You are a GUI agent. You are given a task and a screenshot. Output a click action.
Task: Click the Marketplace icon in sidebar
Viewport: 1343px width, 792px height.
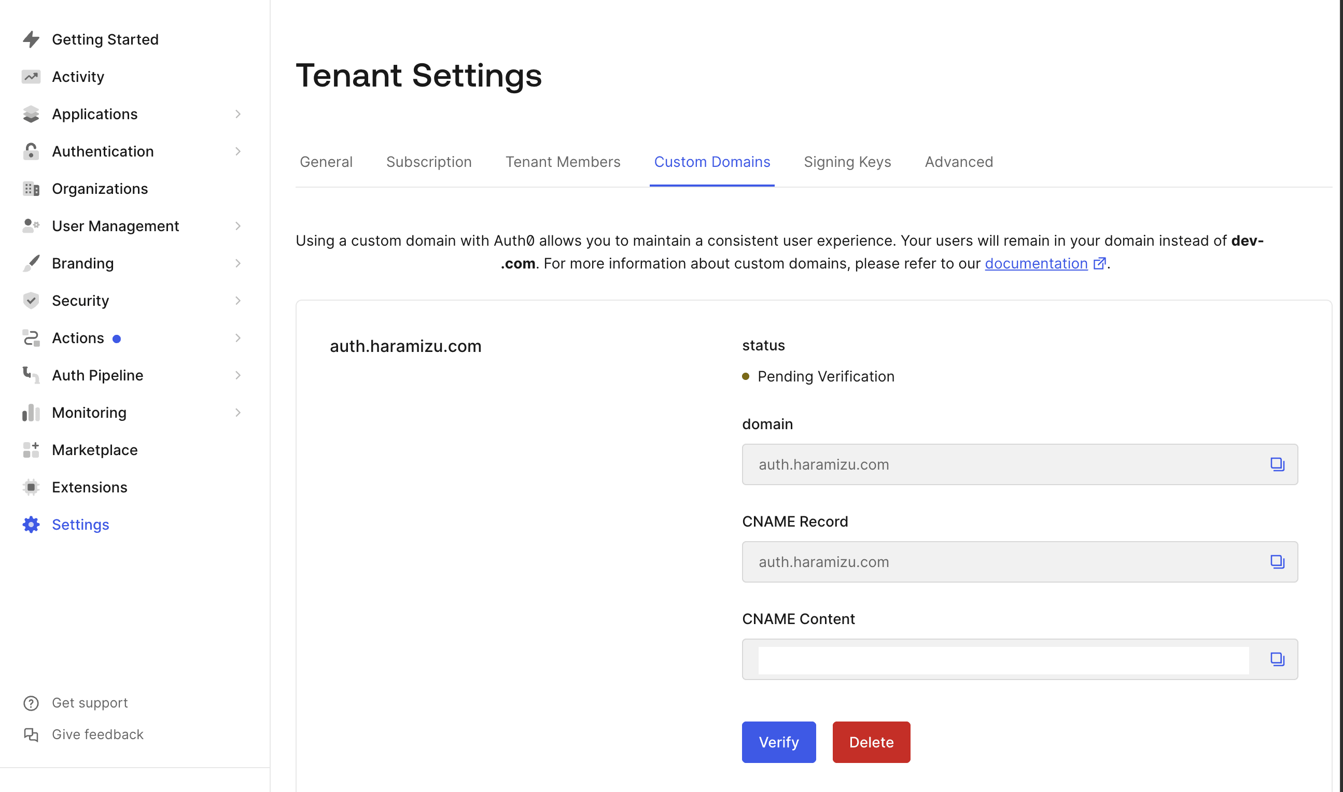(x=31, y=450)
